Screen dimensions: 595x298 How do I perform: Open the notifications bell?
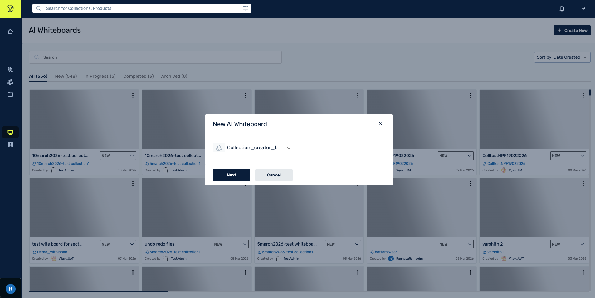point(562,8)
